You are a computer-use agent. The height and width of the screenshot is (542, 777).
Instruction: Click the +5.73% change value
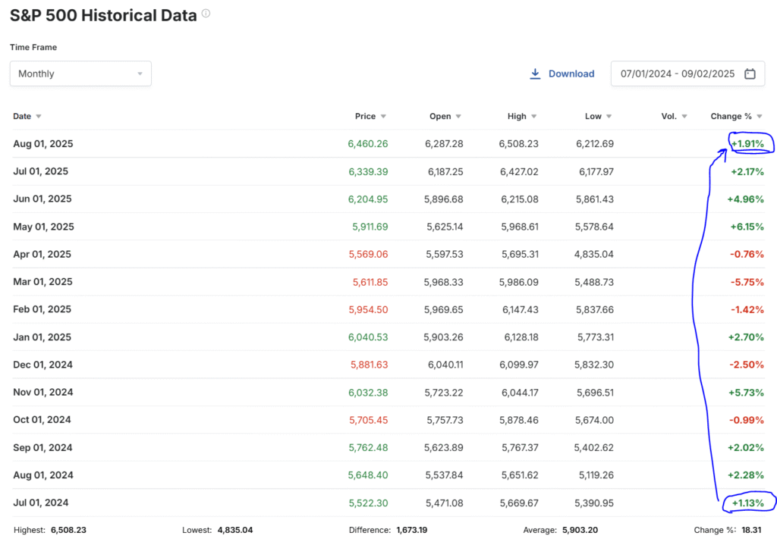coord(747,393)
